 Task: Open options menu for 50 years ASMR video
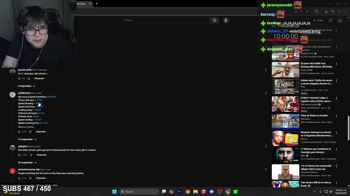tap(336, 64)
